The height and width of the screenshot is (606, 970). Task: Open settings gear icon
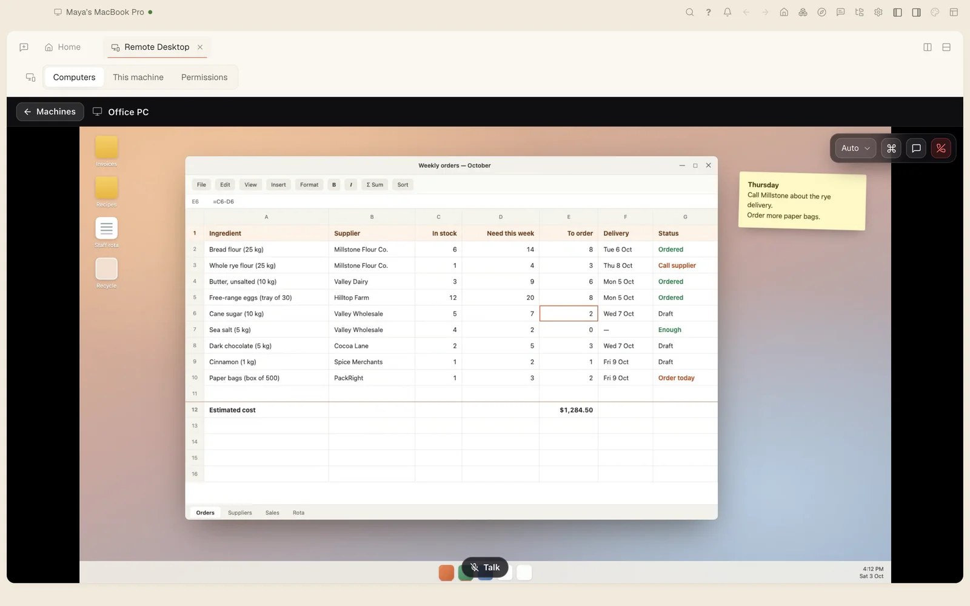(878, 12)
